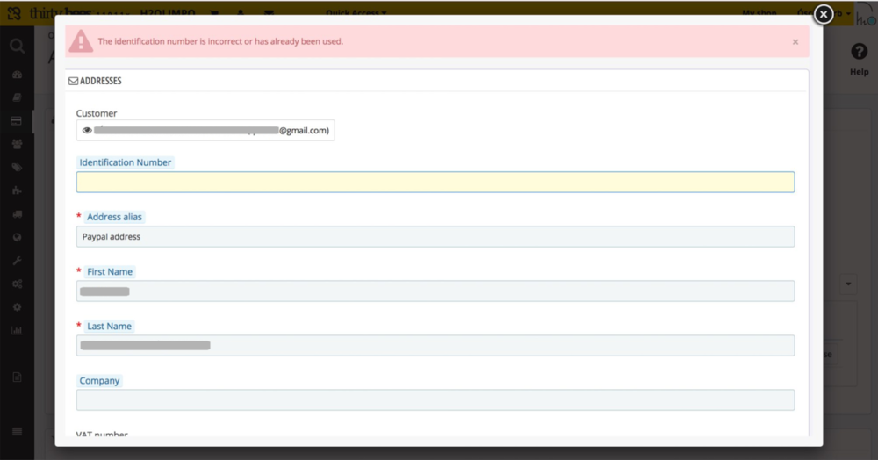Open the globe localization sidebar icon
This screenshot has height=460, width=878.
(17, 237)
